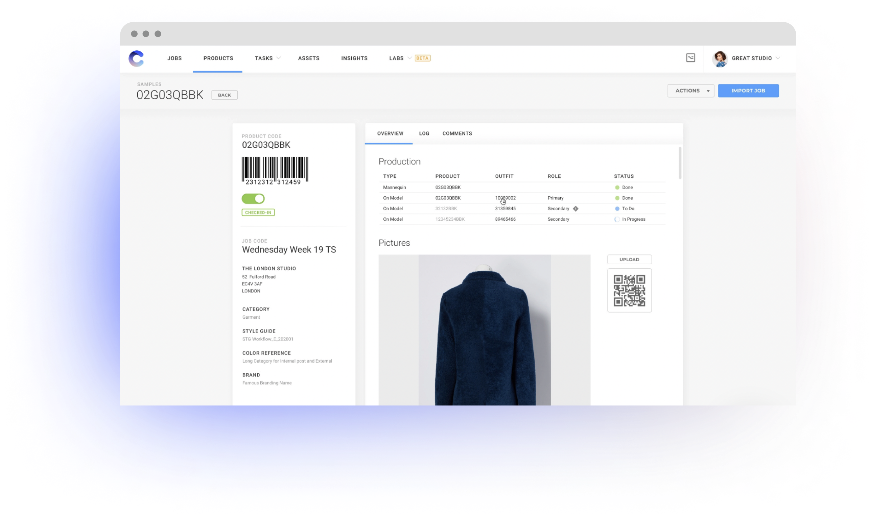Image resolution: width=869 pixels, height=517 pixels.
Task: Click the Import Job button
Action: (748, 91)
